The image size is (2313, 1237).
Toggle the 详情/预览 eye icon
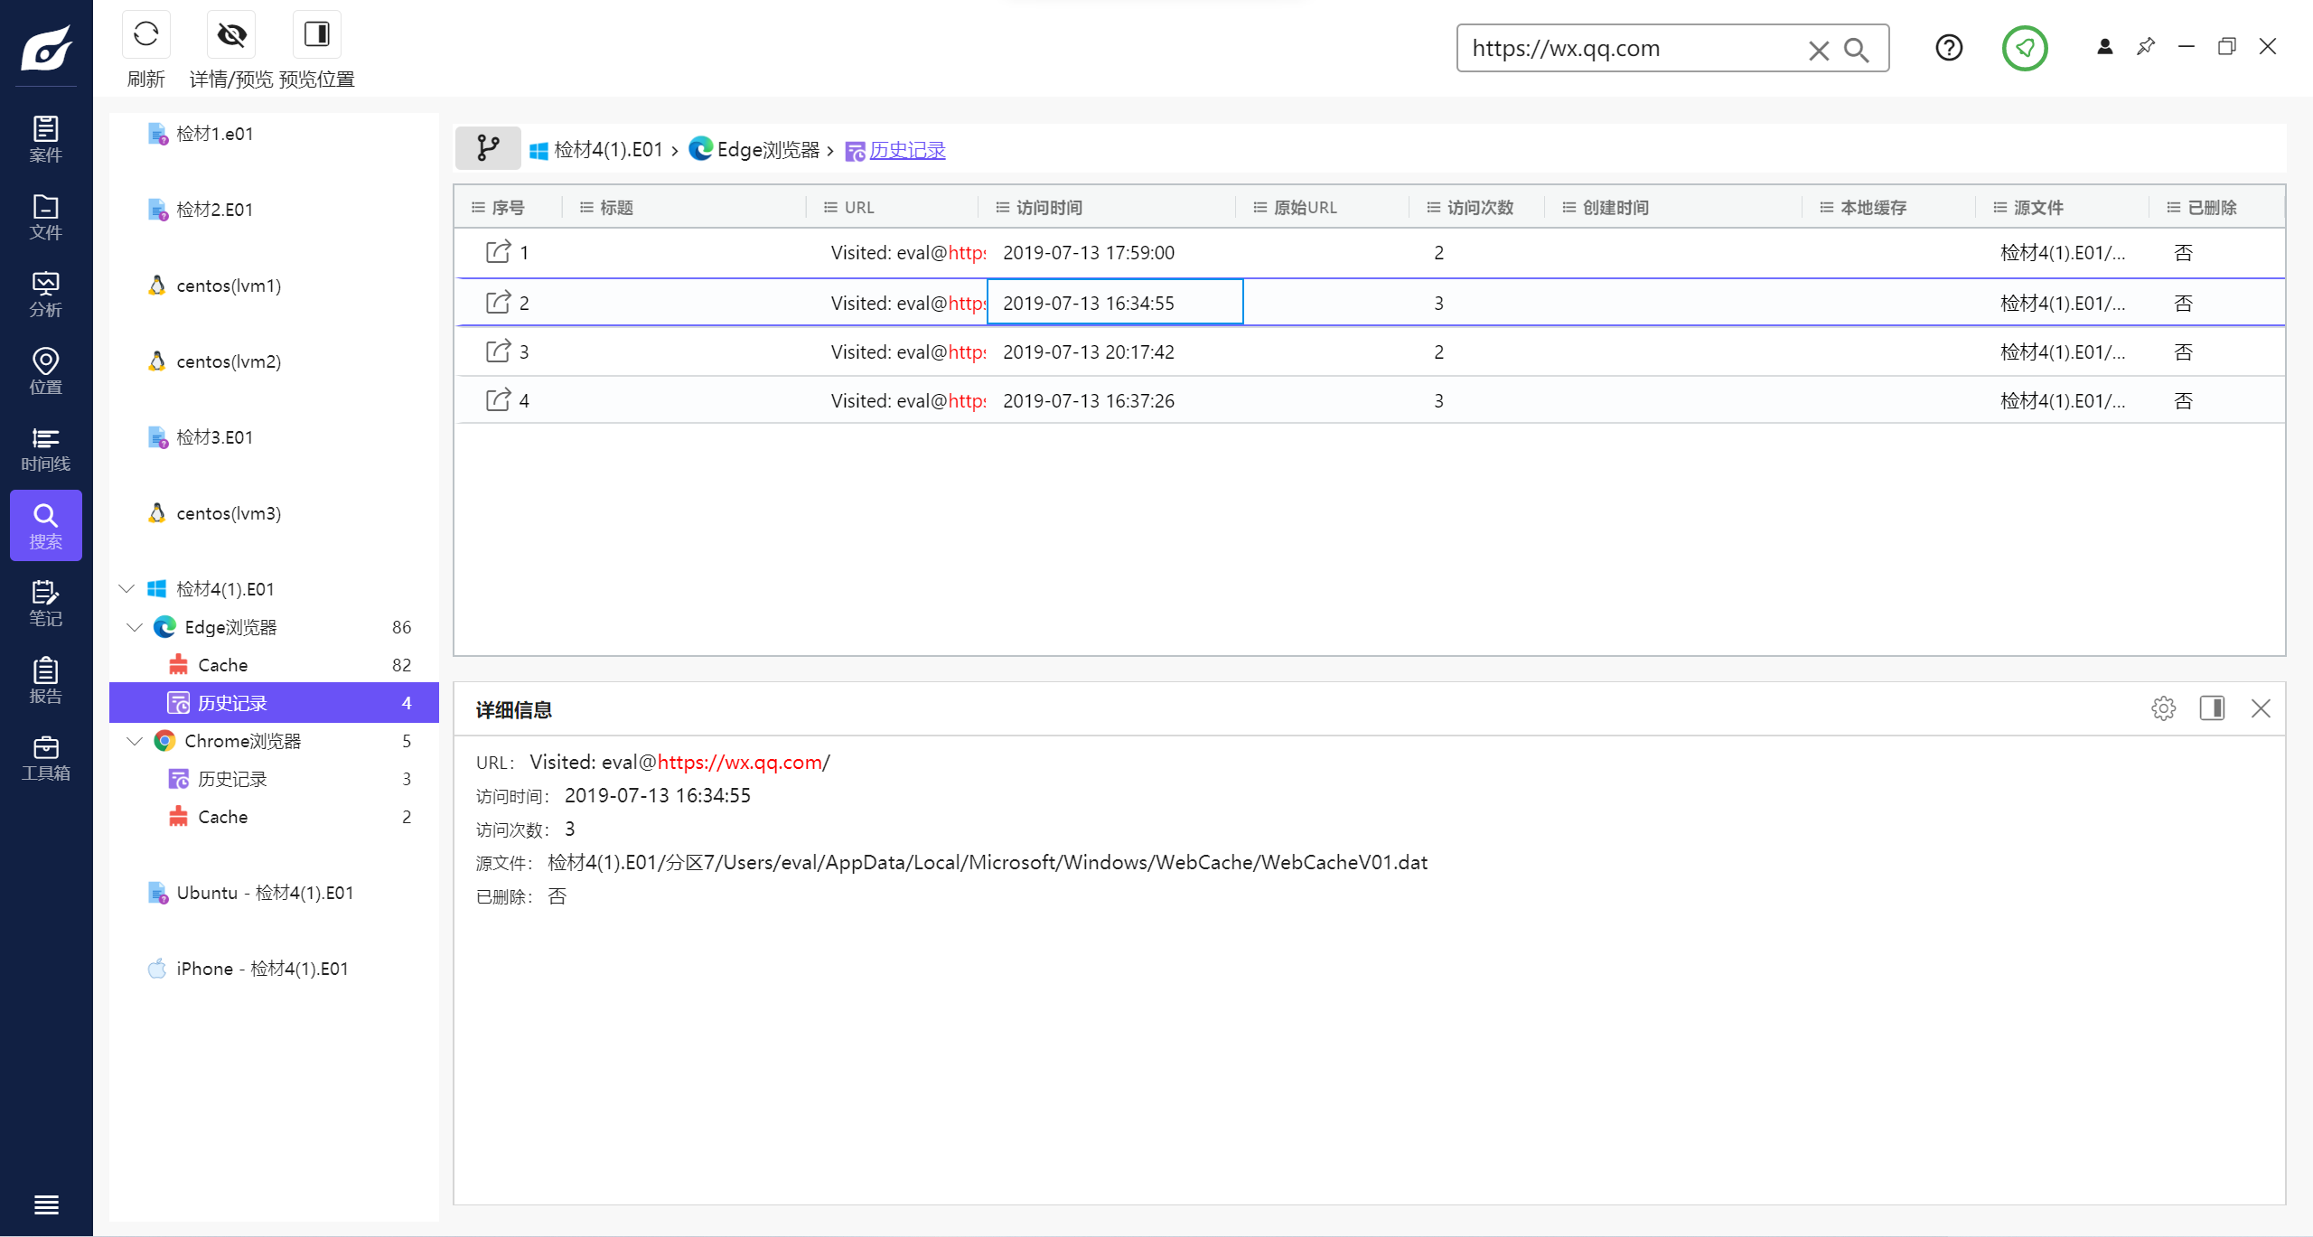coord(231,34)
